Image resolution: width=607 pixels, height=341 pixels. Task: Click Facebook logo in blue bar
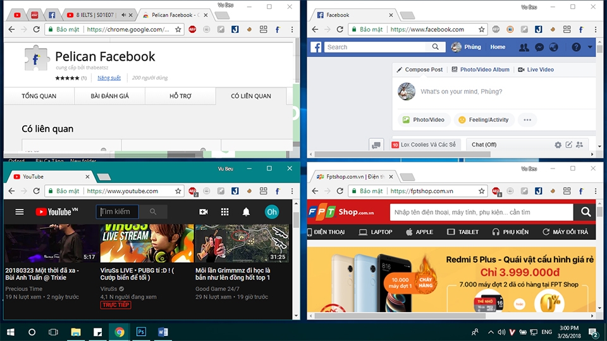point(316,47)
